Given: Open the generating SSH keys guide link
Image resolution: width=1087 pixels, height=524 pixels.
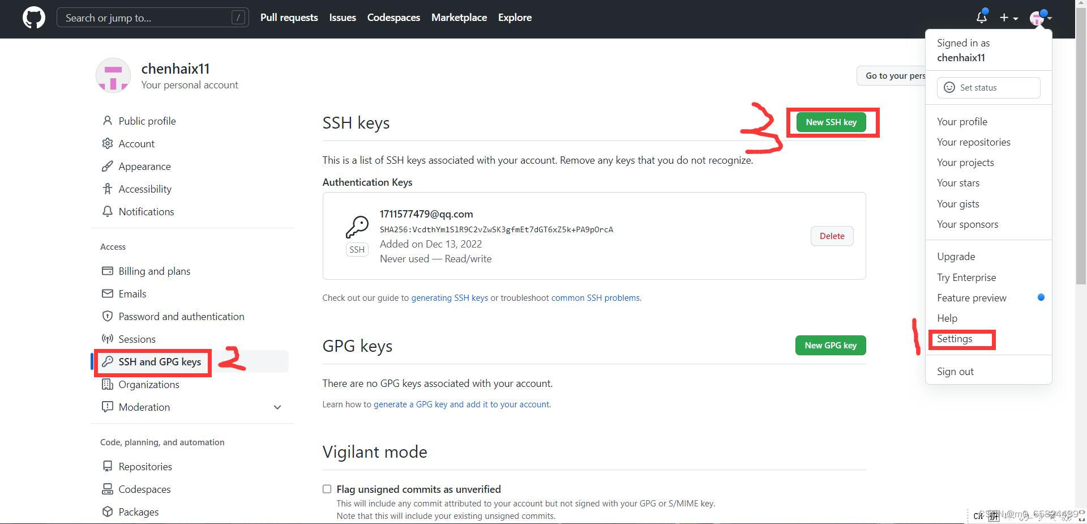Looking at the screenshot, I should click(450, 297).
